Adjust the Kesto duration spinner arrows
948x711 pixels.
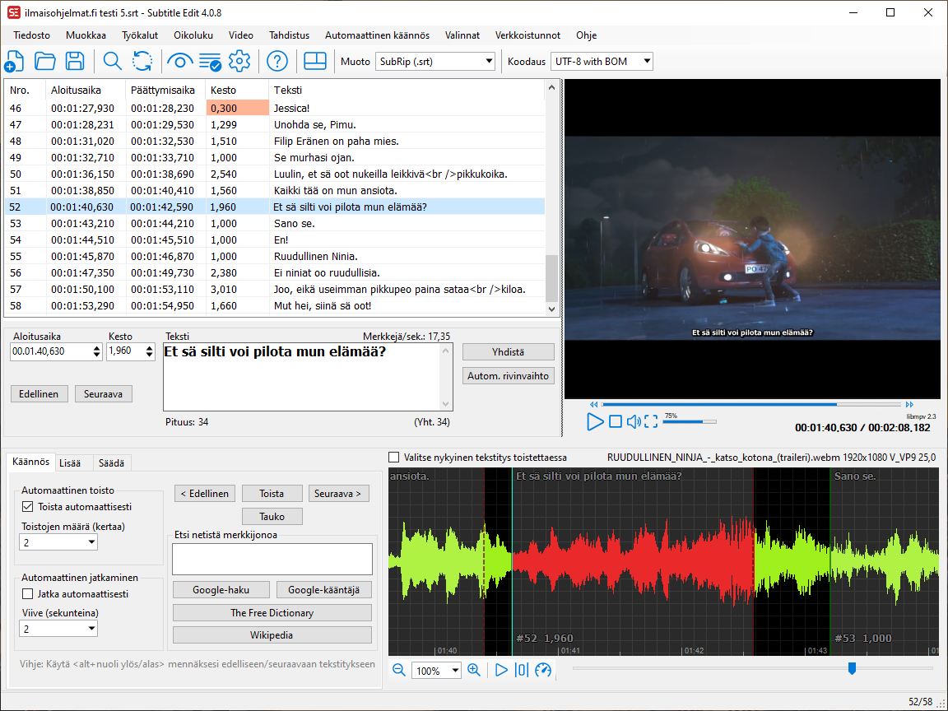pos(149,351)
